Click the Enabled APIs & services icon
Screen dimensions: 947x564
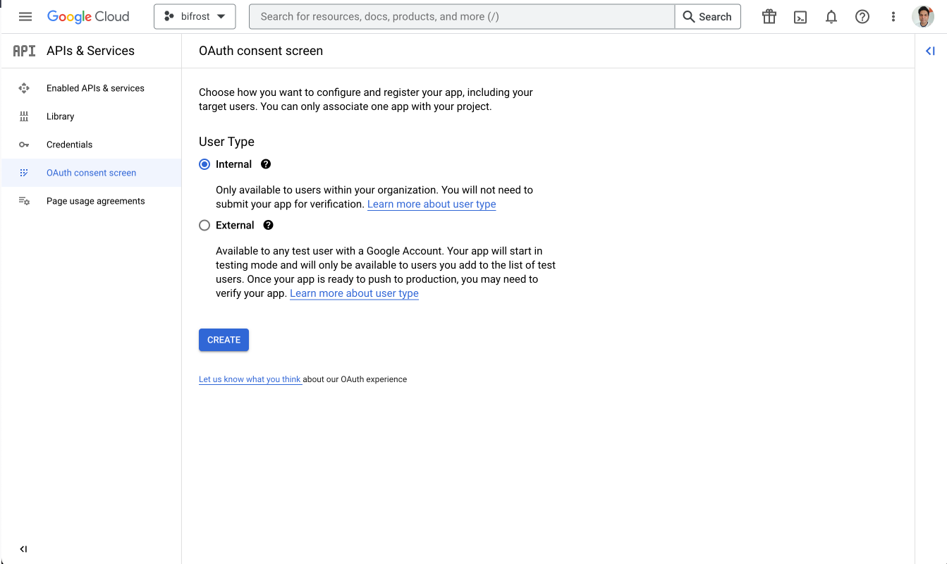point(24,88)
